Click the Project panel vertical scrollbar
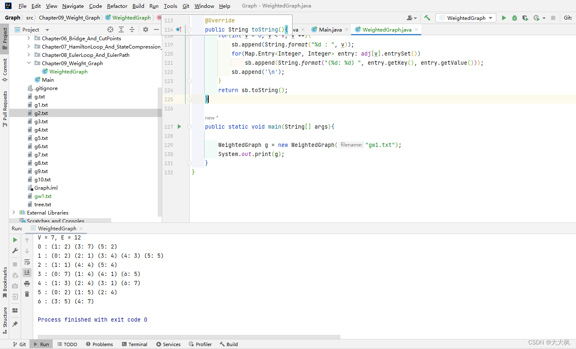The image size is (576, 349). (160, 151)
